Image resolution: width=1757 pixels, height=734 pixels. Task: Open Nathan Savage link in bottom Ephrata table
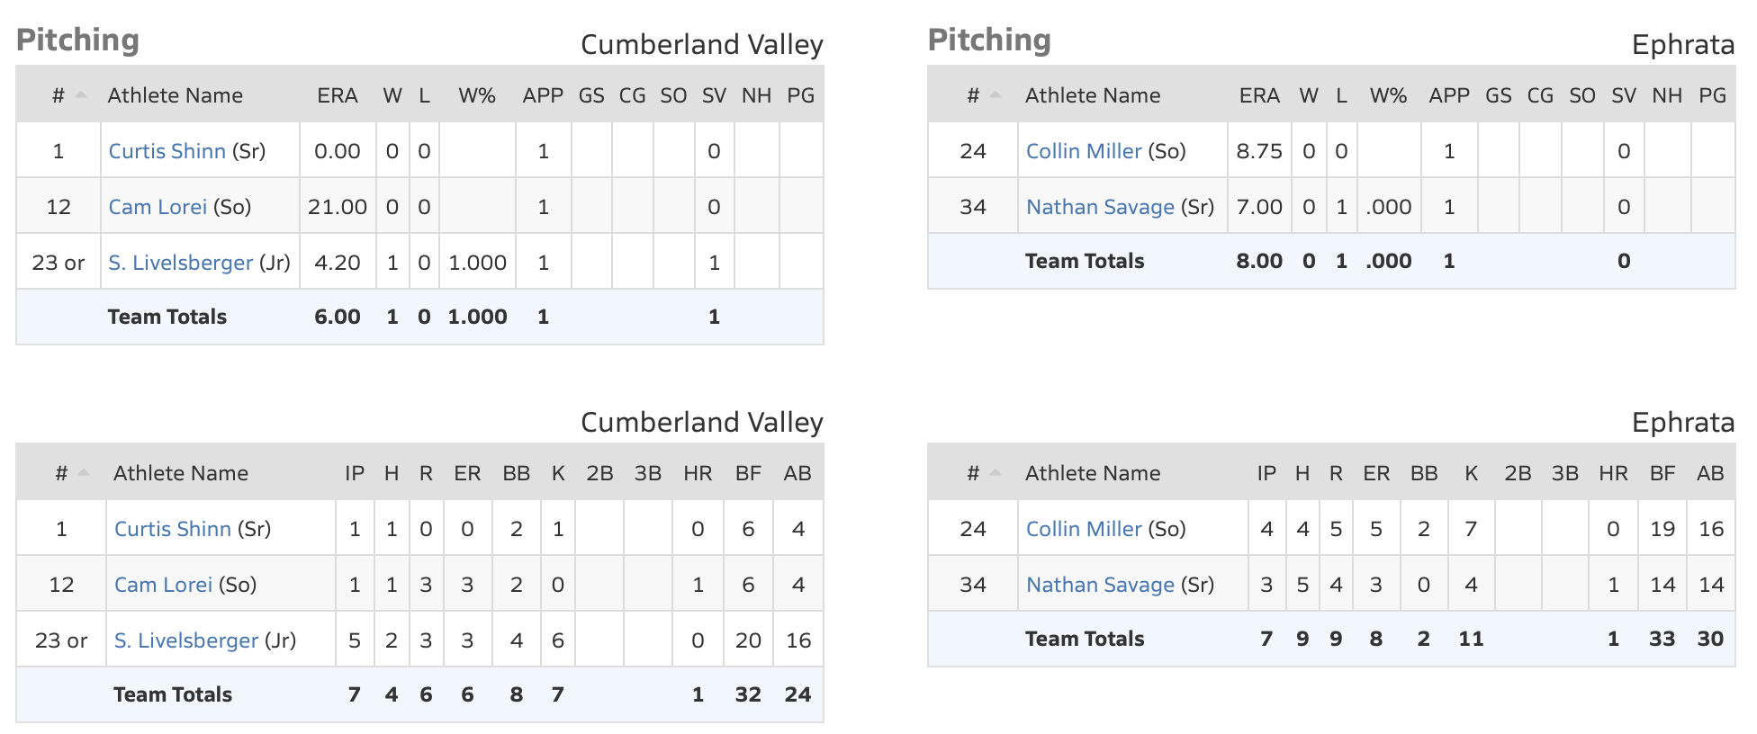pos(1100,585)
